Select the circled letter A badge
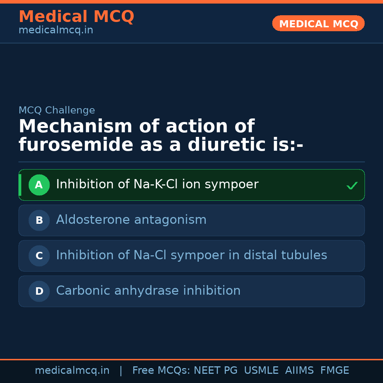383x383 pixels. point(39,185)
